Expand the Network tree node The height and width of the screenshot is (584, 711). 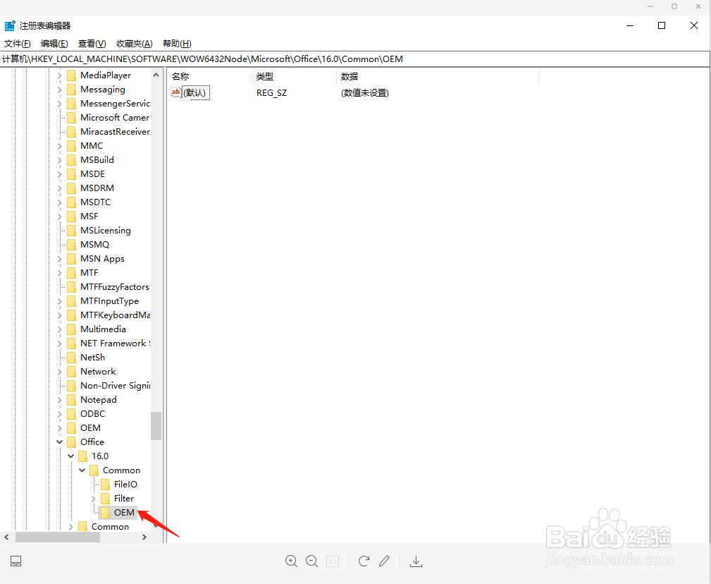tap(59, 371)
